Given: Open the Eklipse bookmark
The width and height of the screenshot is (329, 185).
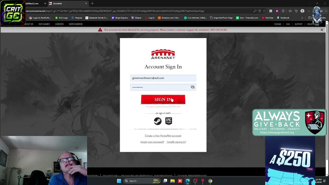Looking at the screenshot, I should tap(136, 18).
